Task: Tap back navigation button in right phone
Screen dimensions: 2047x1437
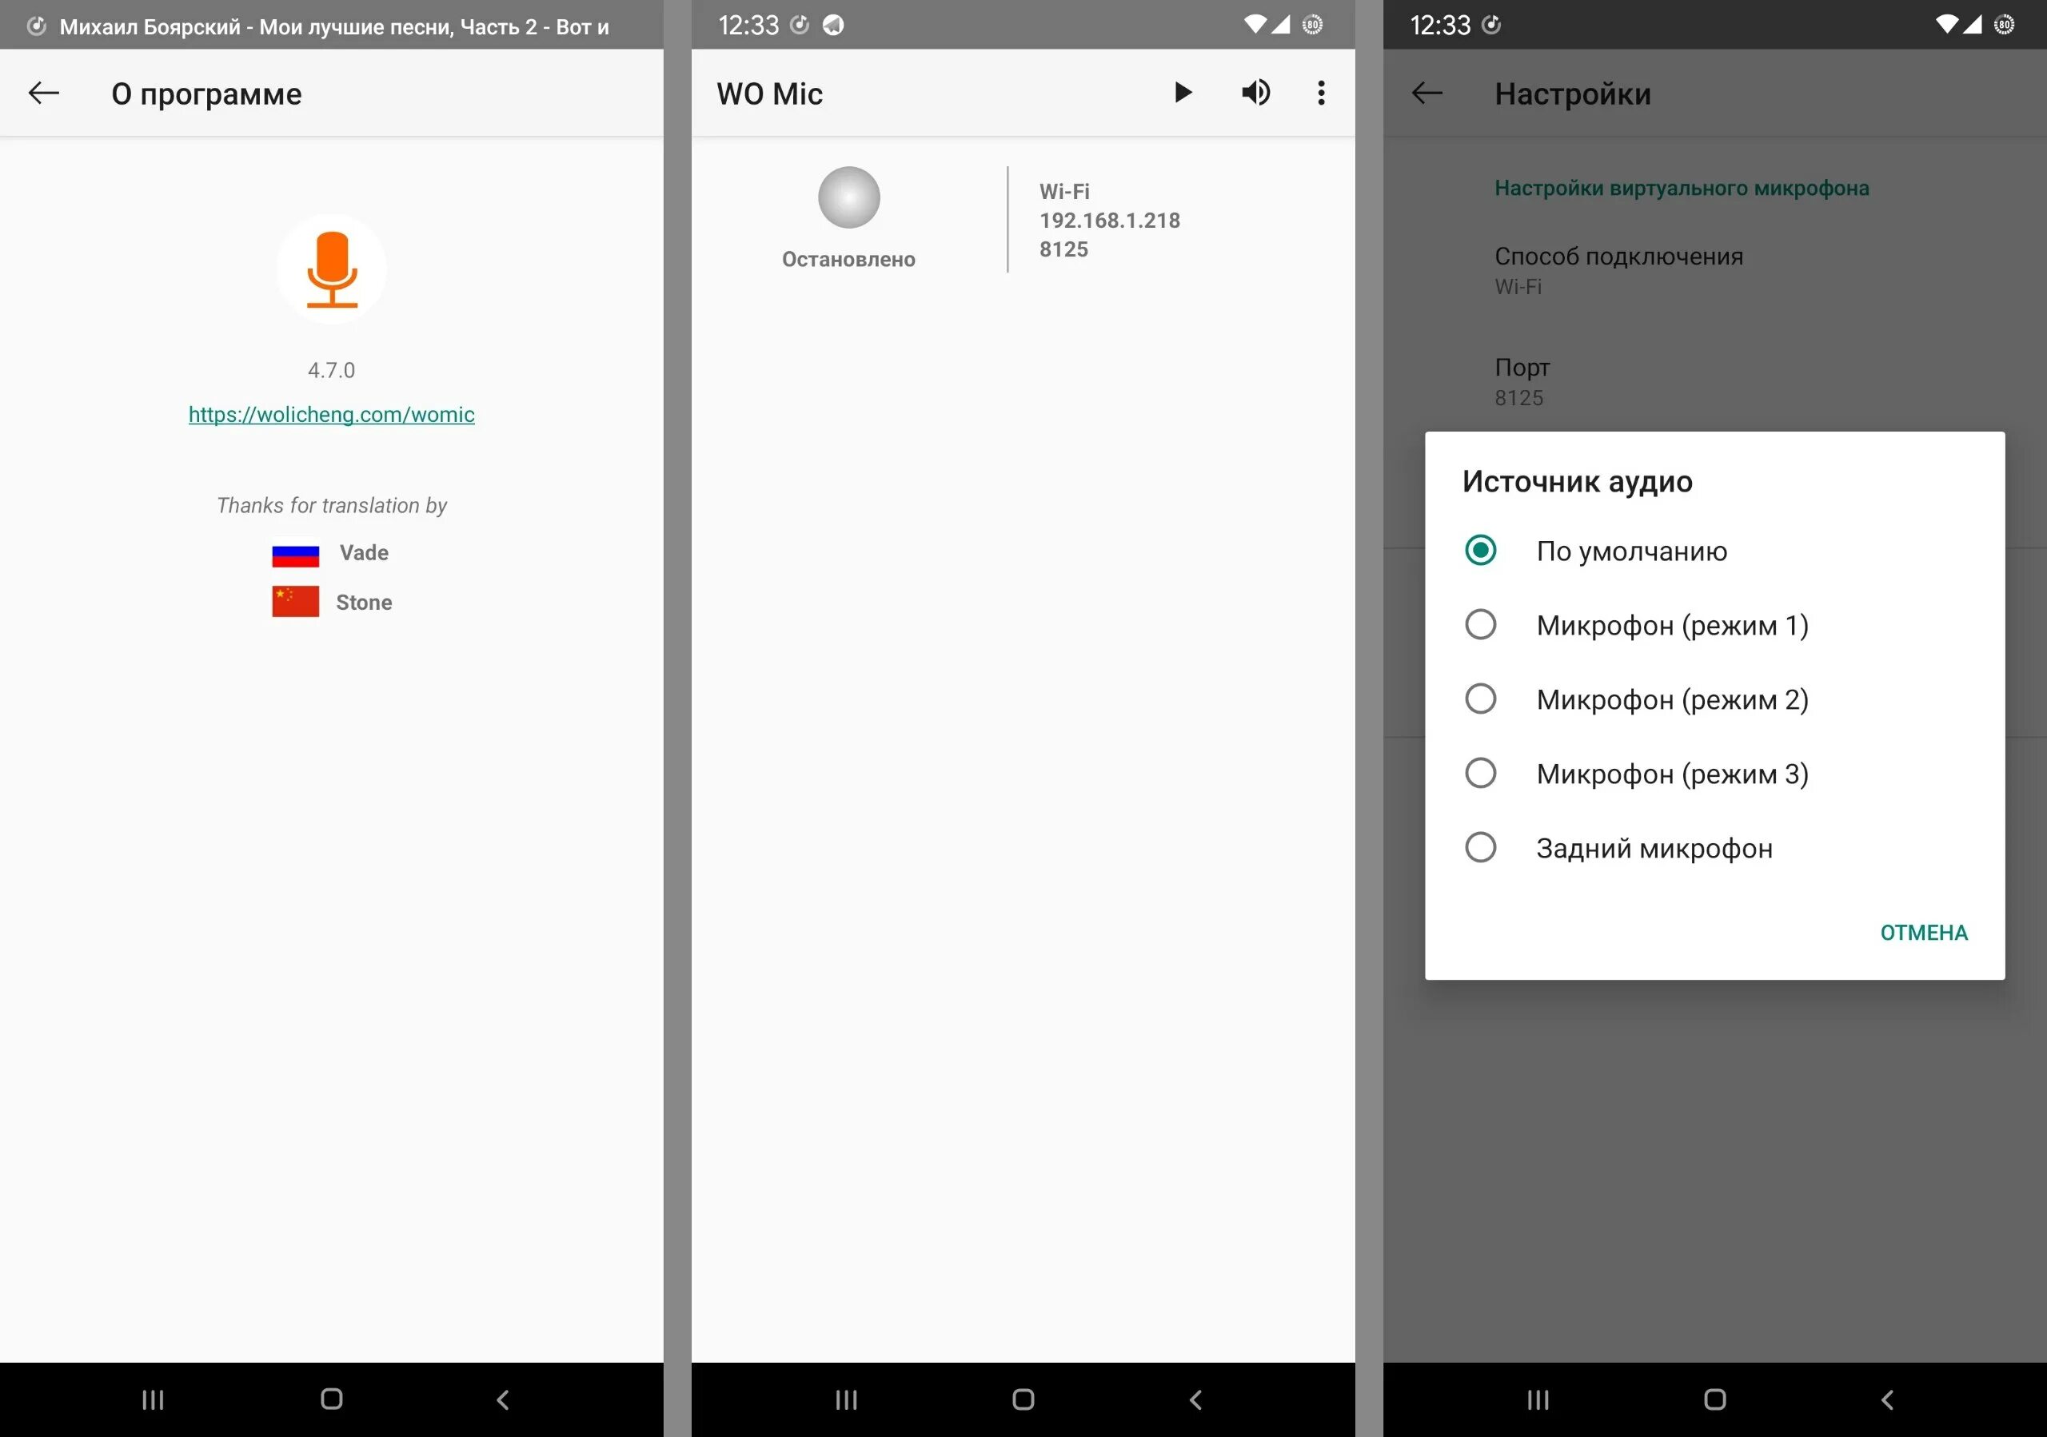Action: [1887, 1399]
